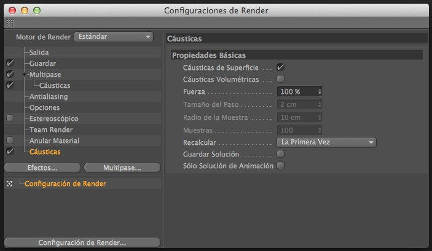Click the Configuración de Render expand icon

click(x=9, y=183)
